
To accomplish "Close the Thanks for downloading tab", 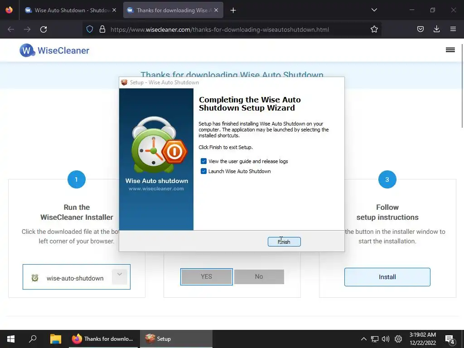I will [216, 10].
